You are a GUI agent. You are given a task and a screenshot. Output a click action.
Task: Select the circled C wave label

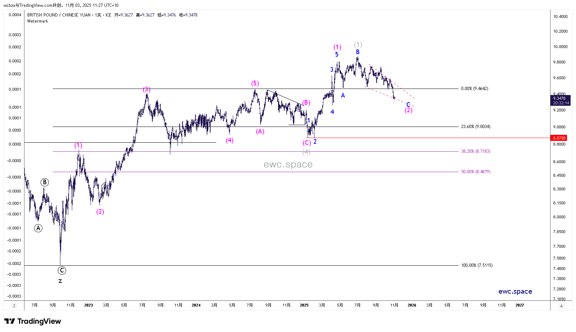[x=62, y=270]
